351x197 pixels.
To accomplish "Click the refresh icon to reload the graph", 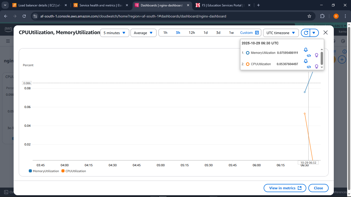I will tap(306, 33).
